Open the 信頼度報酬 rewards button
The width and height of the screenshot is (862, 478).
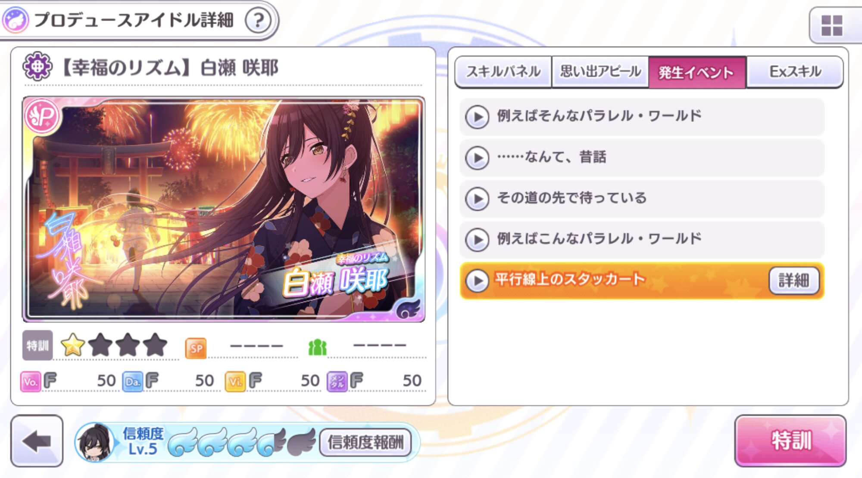pos(365,442)
